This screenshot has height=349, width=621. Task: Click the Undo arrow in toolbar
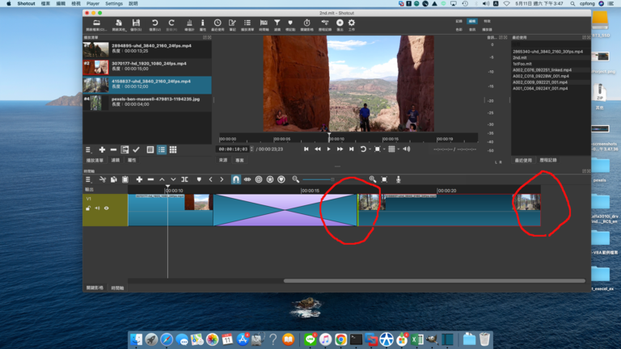[154, 24]
